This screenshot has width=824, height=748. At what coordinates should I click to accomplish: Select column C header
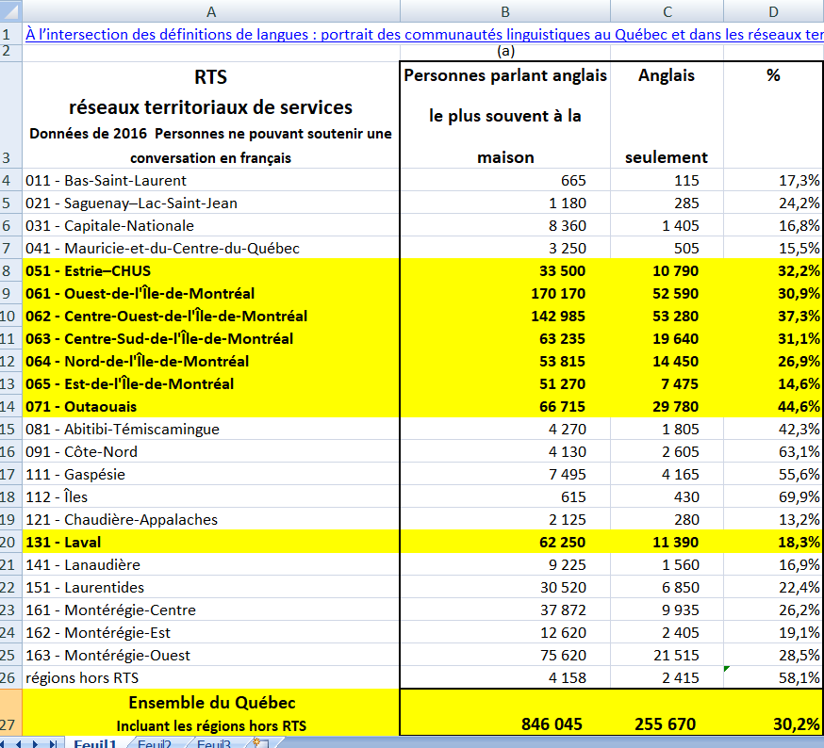(667, 11)
